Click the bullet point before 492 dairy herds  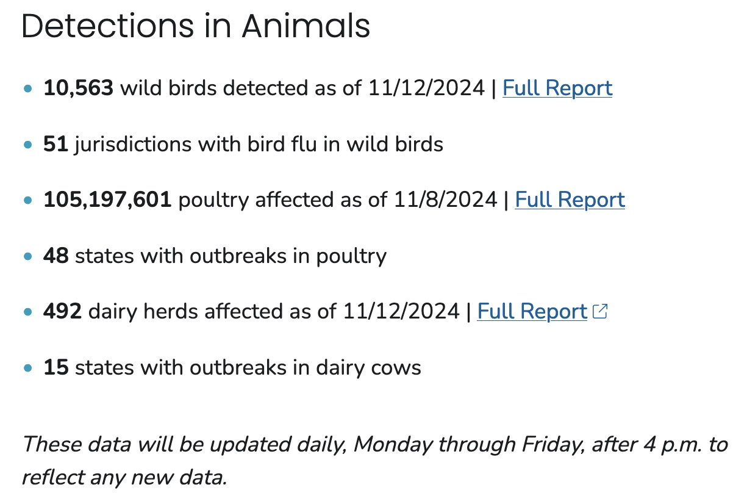(27, 312)
